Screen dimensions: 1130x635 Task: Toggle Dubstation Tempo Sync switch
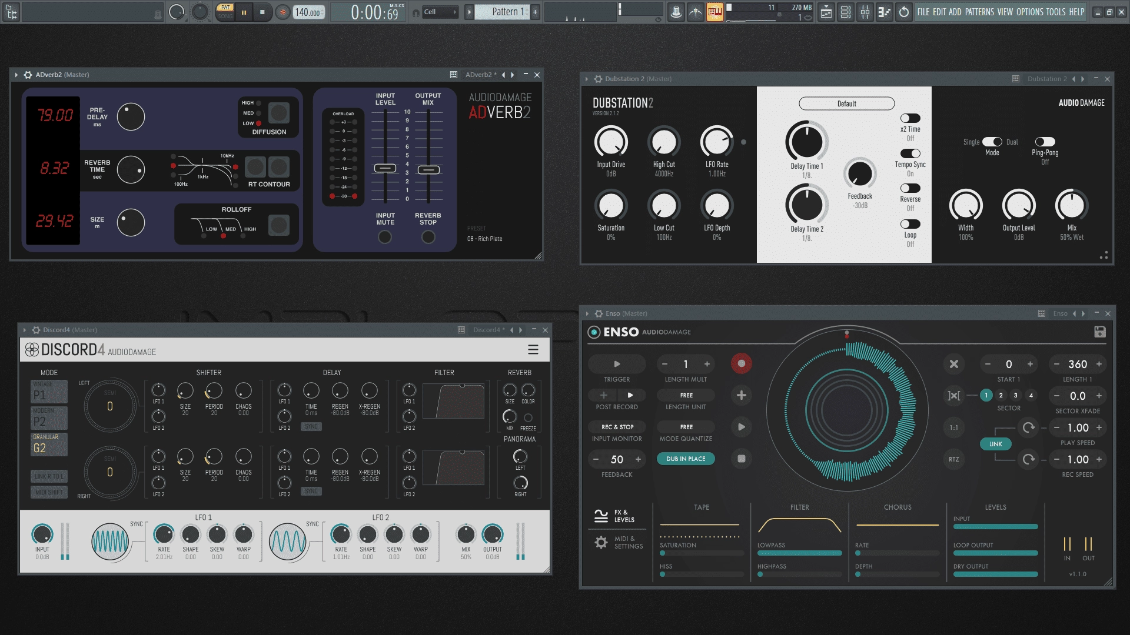coord(910,153)
